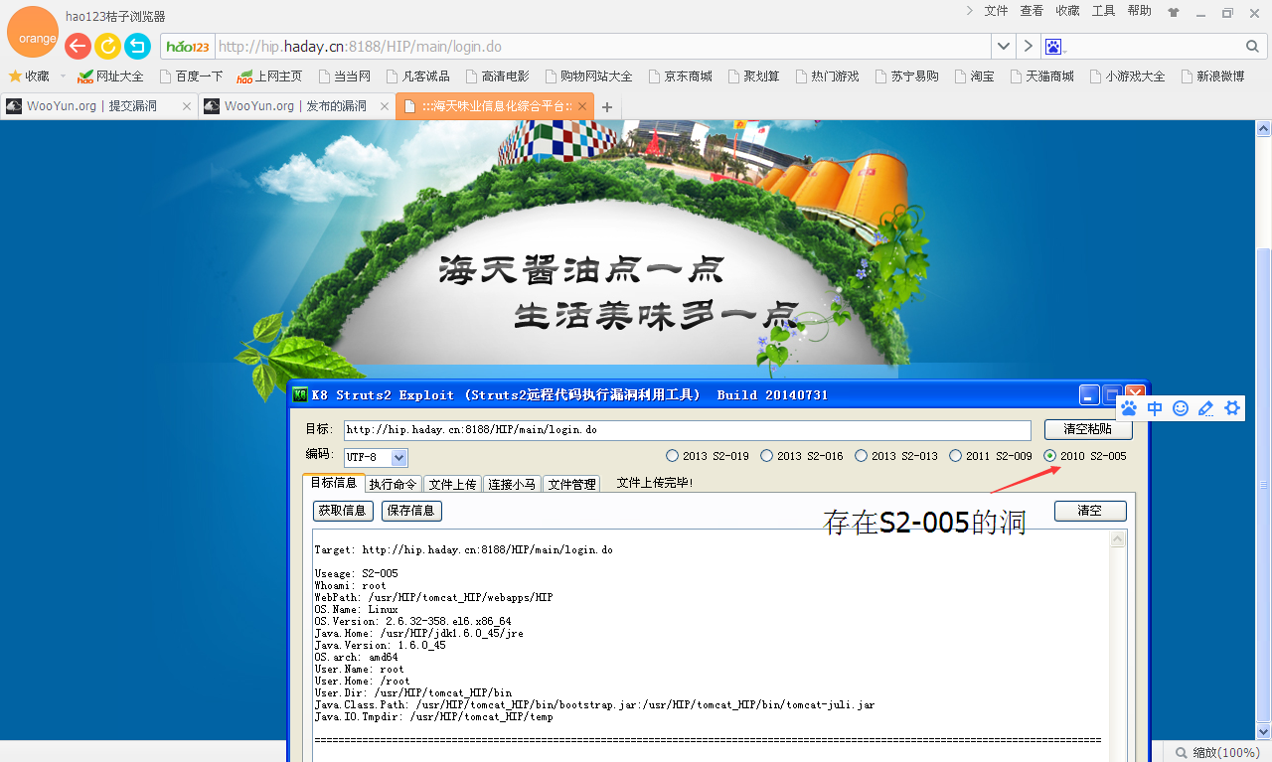The height and width of the screenshot is (762, 1272).
Task: Click the 获取信息 button
Action: [343, 511]
